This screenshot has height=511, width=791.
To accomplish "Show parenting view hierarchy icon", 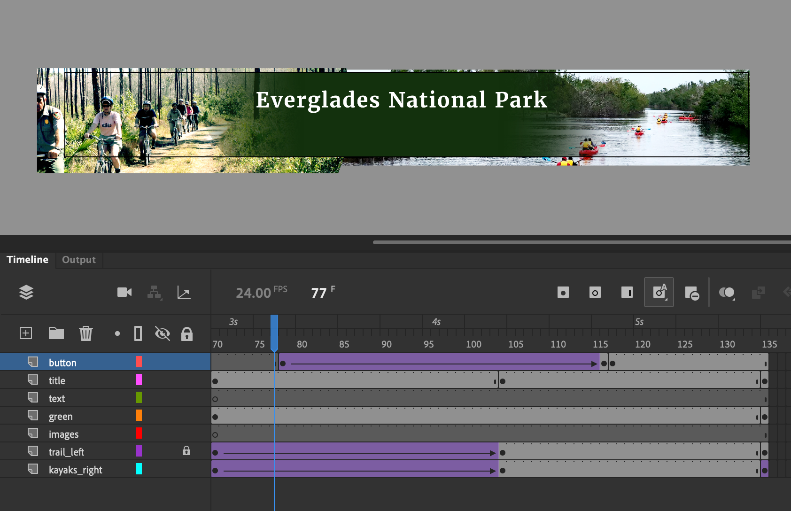I will pos(155,292).
